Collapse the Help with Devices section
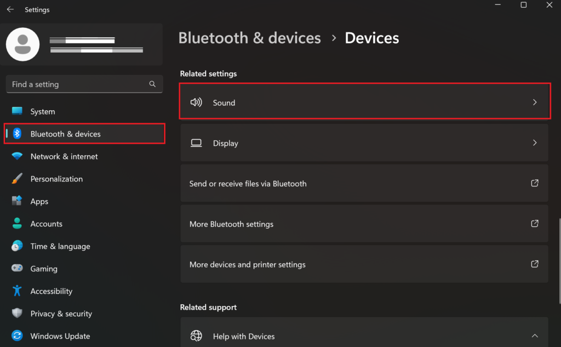The image size is (561, 347). (534, 335)
